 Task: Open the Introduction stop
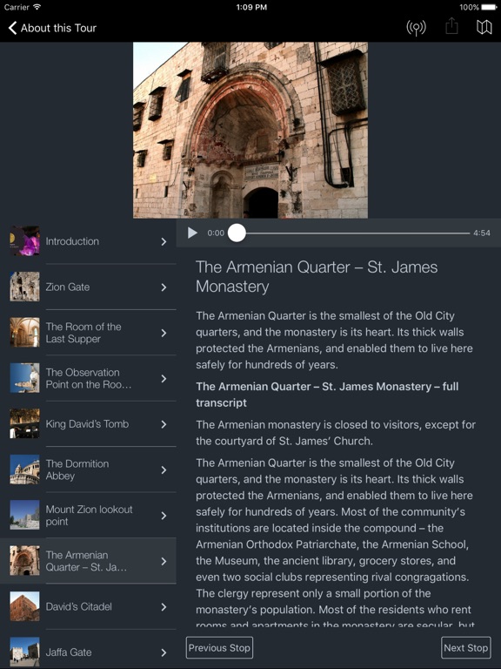coord(88,241)
